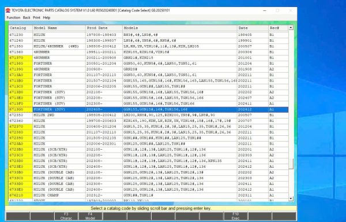
Task: Click prod date 202312-
Action: point(95,195)
